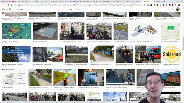Viewport: 184px width, 103px height.
Task: Open the browser home page icon
Action: point(11,5)
